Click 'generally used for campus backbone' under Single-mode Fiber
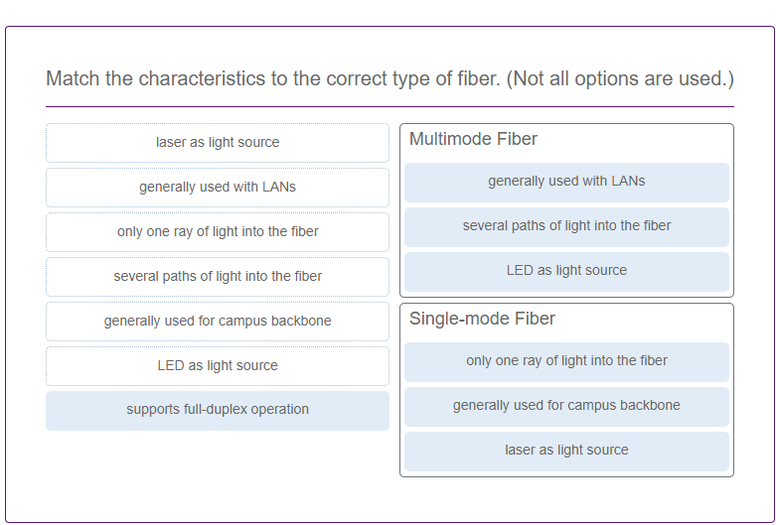The image size is (776, 525). (x=566, y=406)
